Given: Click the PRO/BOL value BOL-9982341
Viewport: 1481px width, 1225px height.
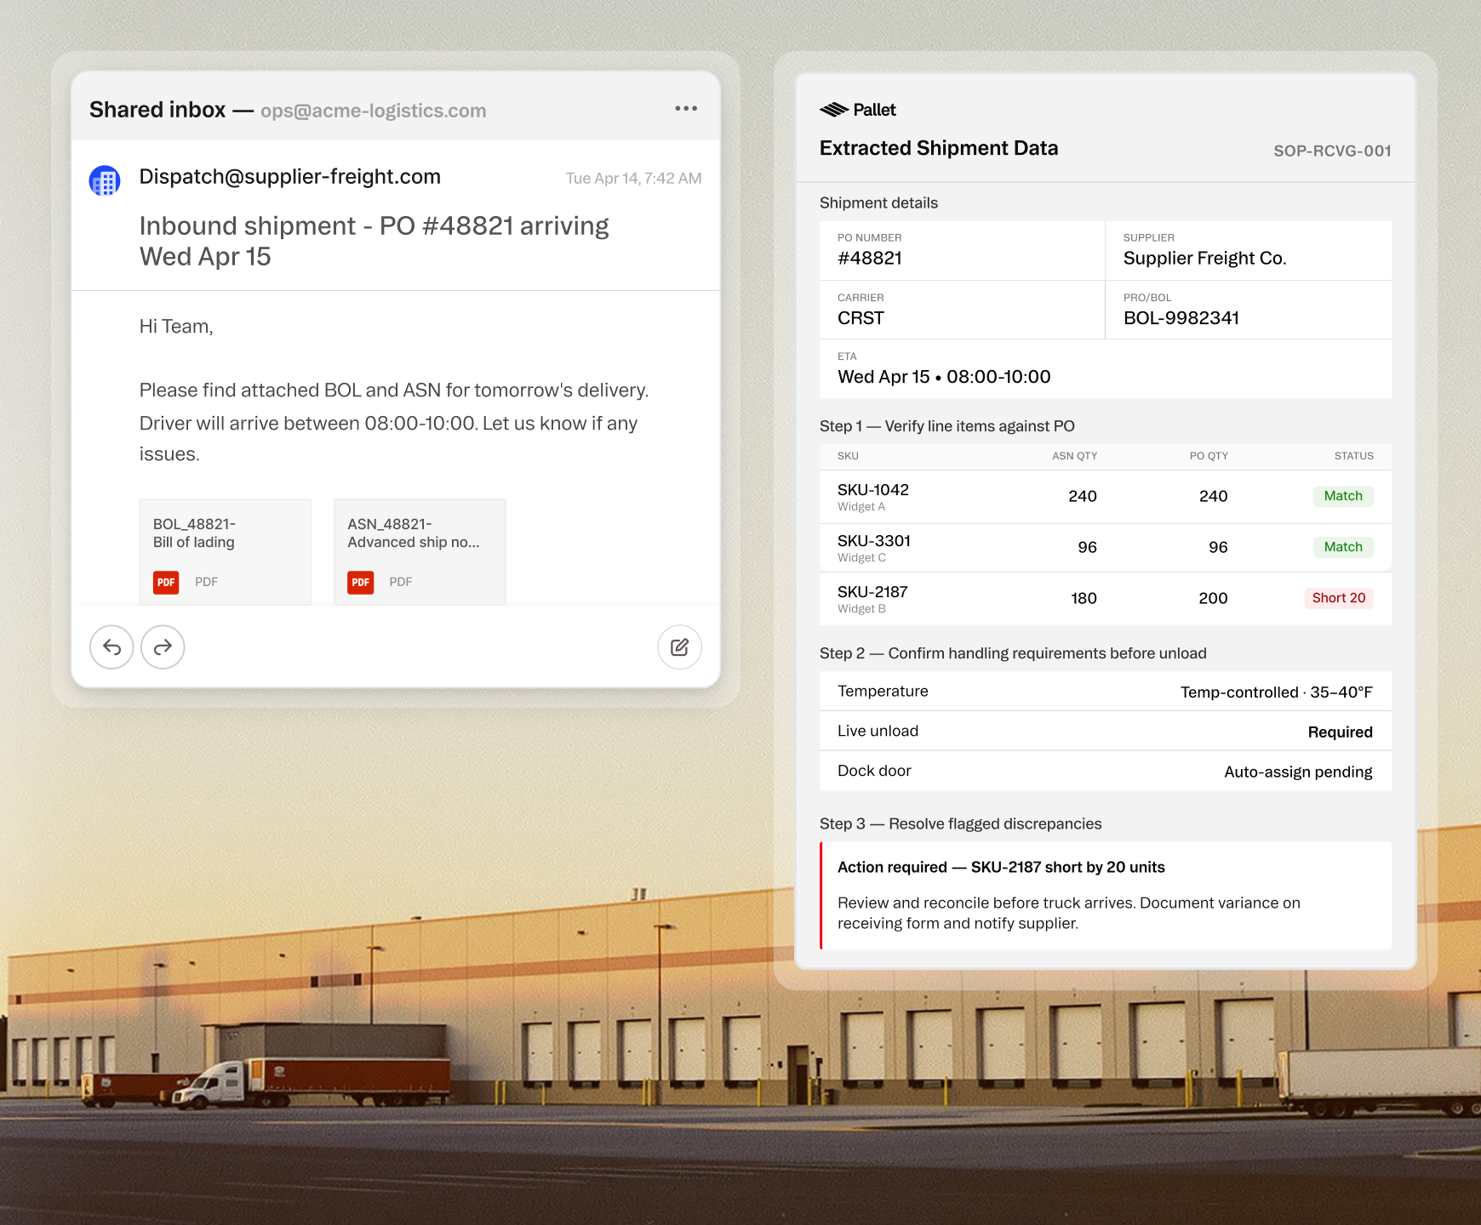Looking at the screenshot, I should tap(1181, 318).
